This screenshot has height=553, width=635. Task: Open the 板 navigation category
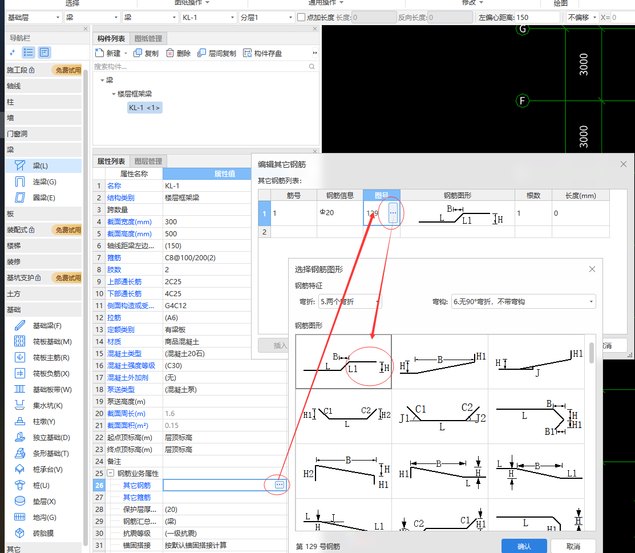pyautogui.click(x=43, y=214)
